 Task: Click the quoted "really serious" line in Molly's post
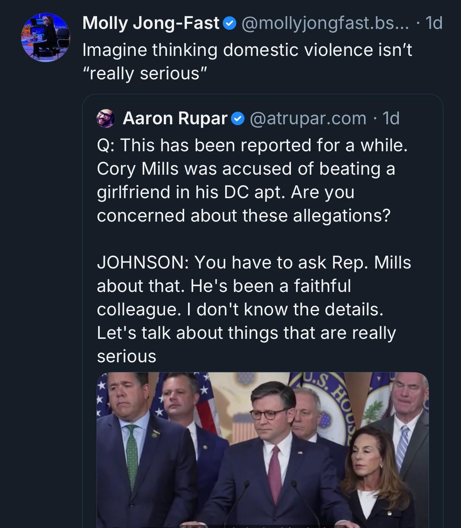tap(144, 73)
